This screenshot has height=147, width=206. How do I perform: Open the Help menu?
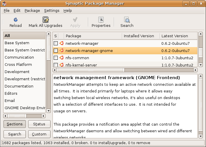point(68,11)
